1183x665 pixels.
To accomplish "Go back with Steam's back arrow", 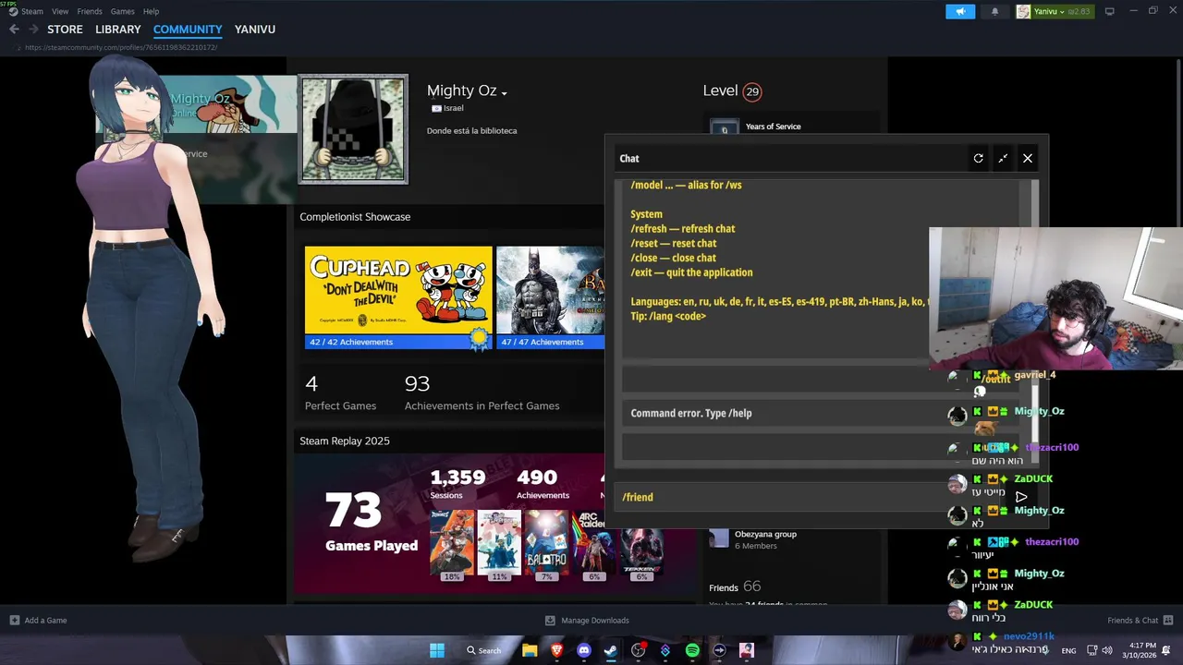I will click(x=14, y=30).
